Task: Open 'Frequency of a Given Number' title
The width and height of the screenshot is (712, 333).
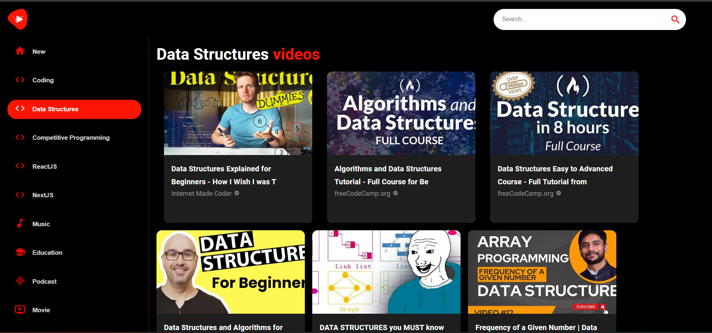Action: click(x=536, y=327)
